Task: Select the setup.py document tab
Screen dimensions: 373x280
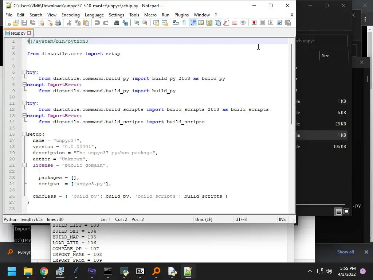Action: (18, 33)
